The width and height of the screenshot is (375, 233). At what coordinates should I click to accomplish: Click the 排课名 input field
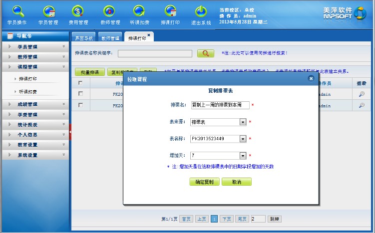pyautogui.click(x=220, y=105)
